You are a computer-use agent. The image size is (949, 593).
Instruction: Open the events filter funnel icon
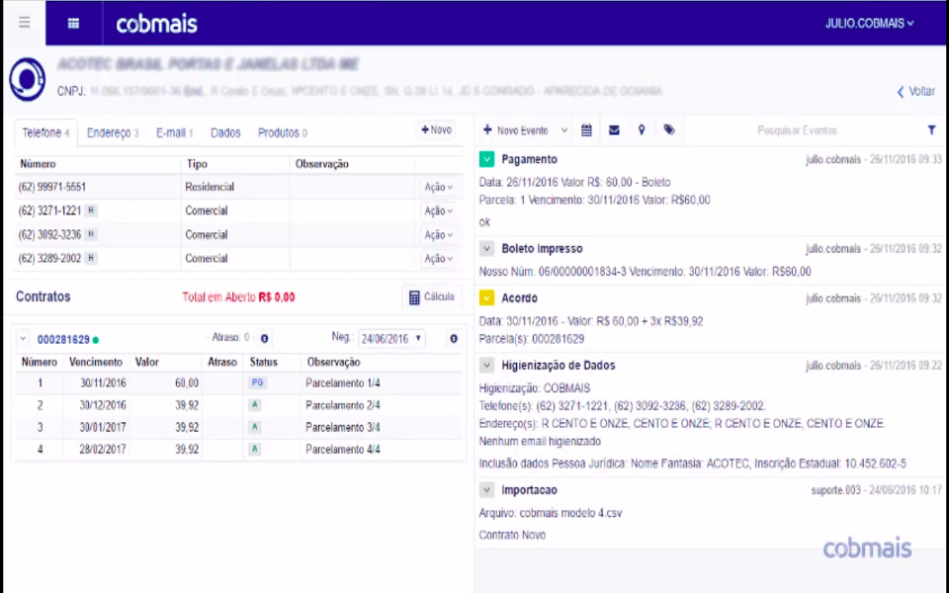tap(931, 130)
